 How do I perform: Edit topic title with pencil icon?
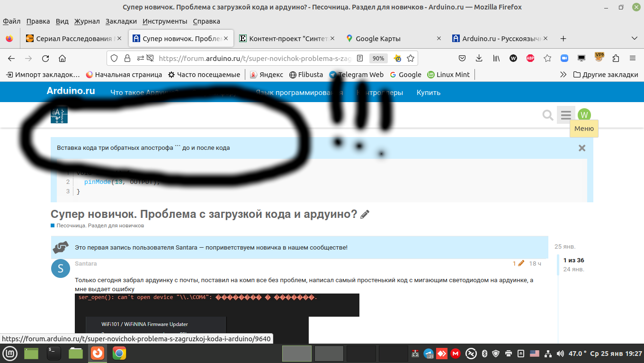pyautogui.click(x=365, y=215)
